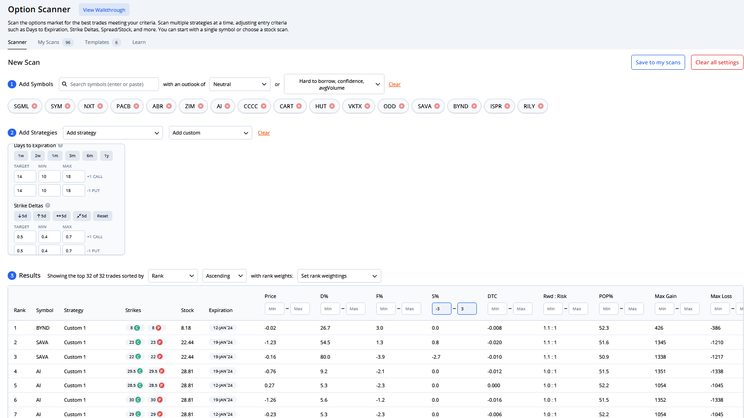The width and height of the screenshot is (744, 418).
Task: Switch to the Learn tab
Action: point(139,42)
